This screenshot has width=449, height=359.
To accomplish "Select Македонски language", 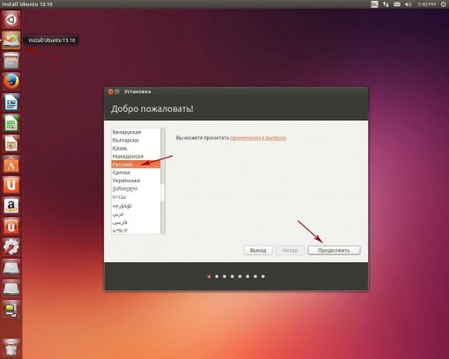I will coord(136,157).
